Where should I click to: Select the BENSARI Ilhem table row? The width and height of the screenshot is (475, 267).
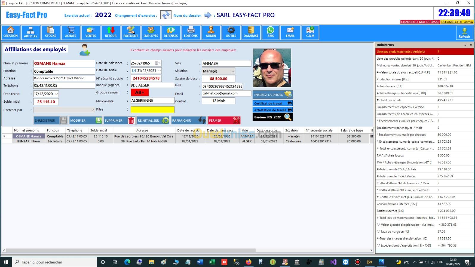(x=28, y=141)
